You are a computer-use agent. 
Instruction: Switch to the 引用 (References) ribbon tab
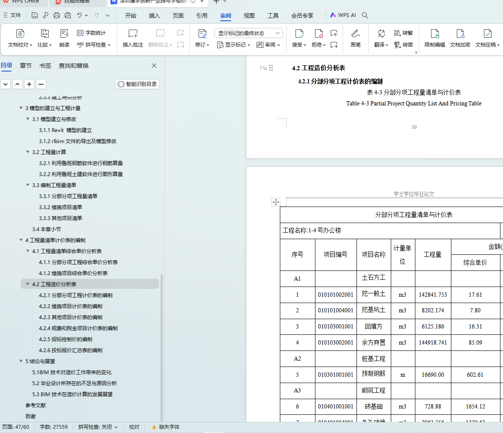click(x=202, y=15)
